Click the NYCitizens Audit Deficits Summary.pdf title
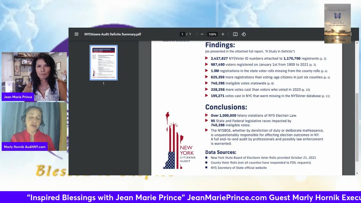Image resolution: width=361 pixels, height=203 pixels. tap(113, 34)
